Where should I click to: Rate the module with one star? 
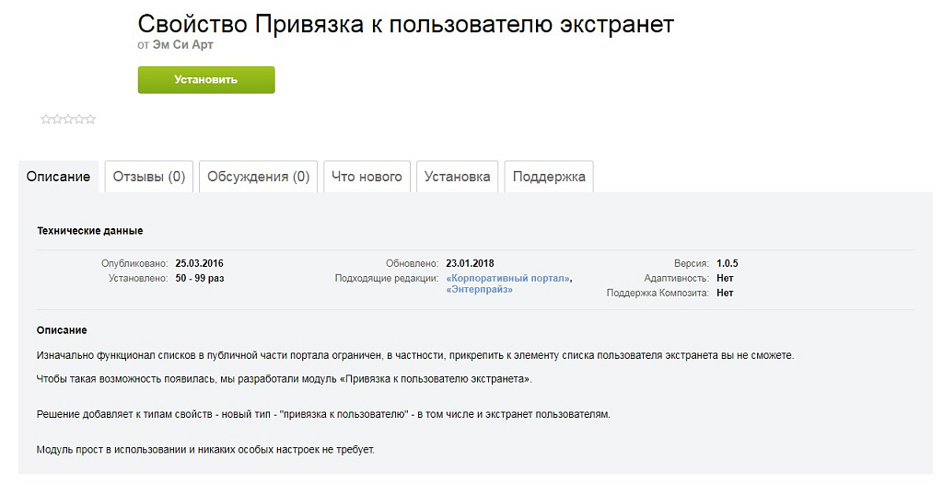coord(46,119)
